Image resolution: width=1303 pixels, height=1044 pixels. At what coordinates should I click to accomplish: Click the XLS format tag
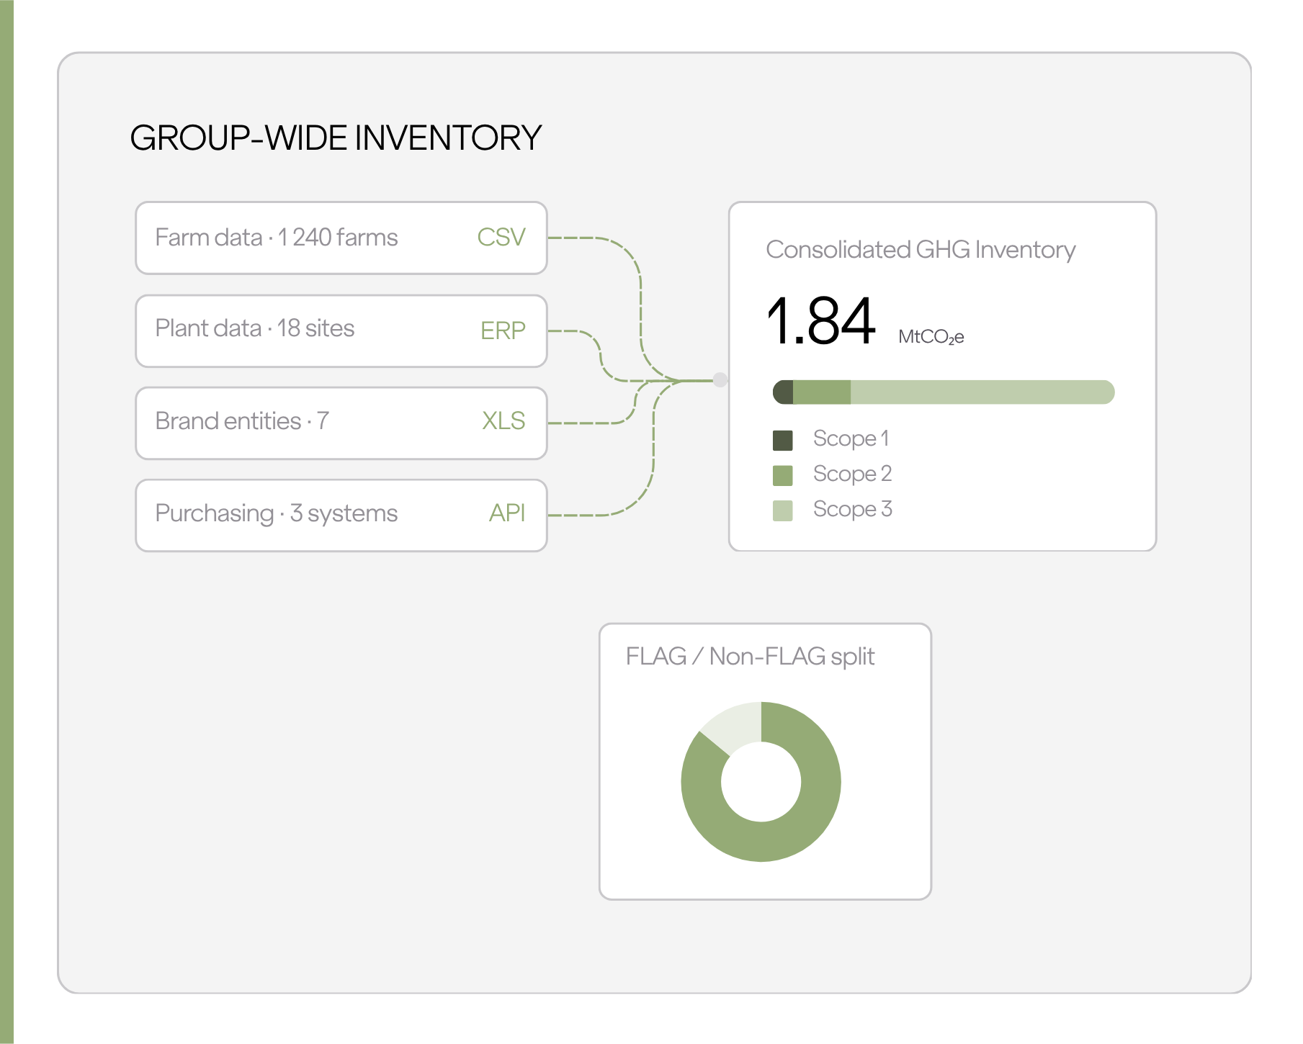[x=503, y=420]
